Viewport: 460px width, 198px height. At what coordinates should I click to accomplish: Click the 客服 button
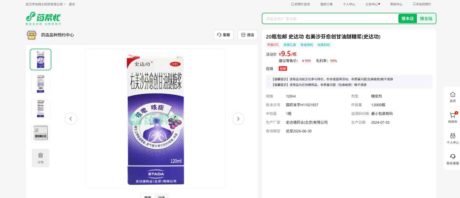click(x=224, y=35)
